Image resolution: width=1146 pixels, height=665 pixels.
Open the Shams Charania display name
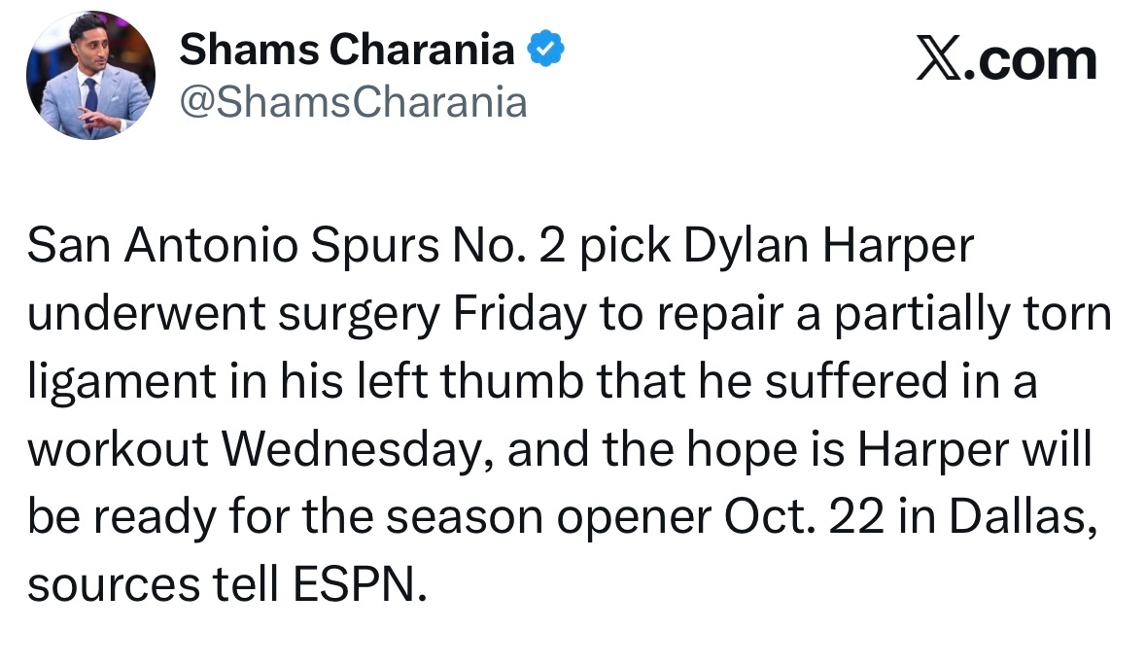tap(346, 49)
